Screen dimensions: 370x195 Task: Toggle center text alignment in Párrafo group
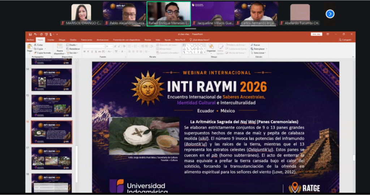click(133, 52)
